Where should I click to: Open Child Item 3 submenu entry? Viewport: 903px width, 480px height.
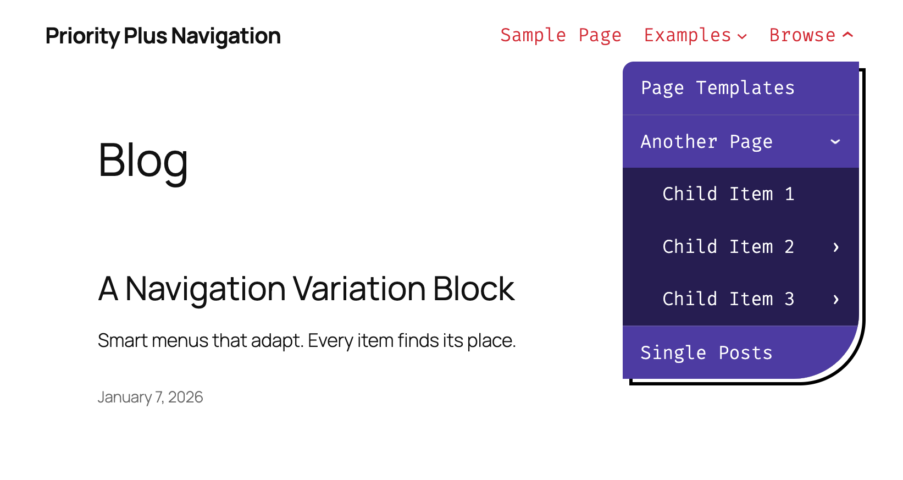(728, 299)
